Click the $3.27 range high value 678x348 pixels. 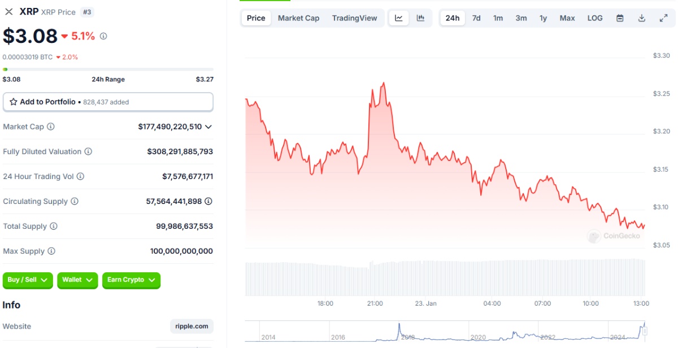205,80
